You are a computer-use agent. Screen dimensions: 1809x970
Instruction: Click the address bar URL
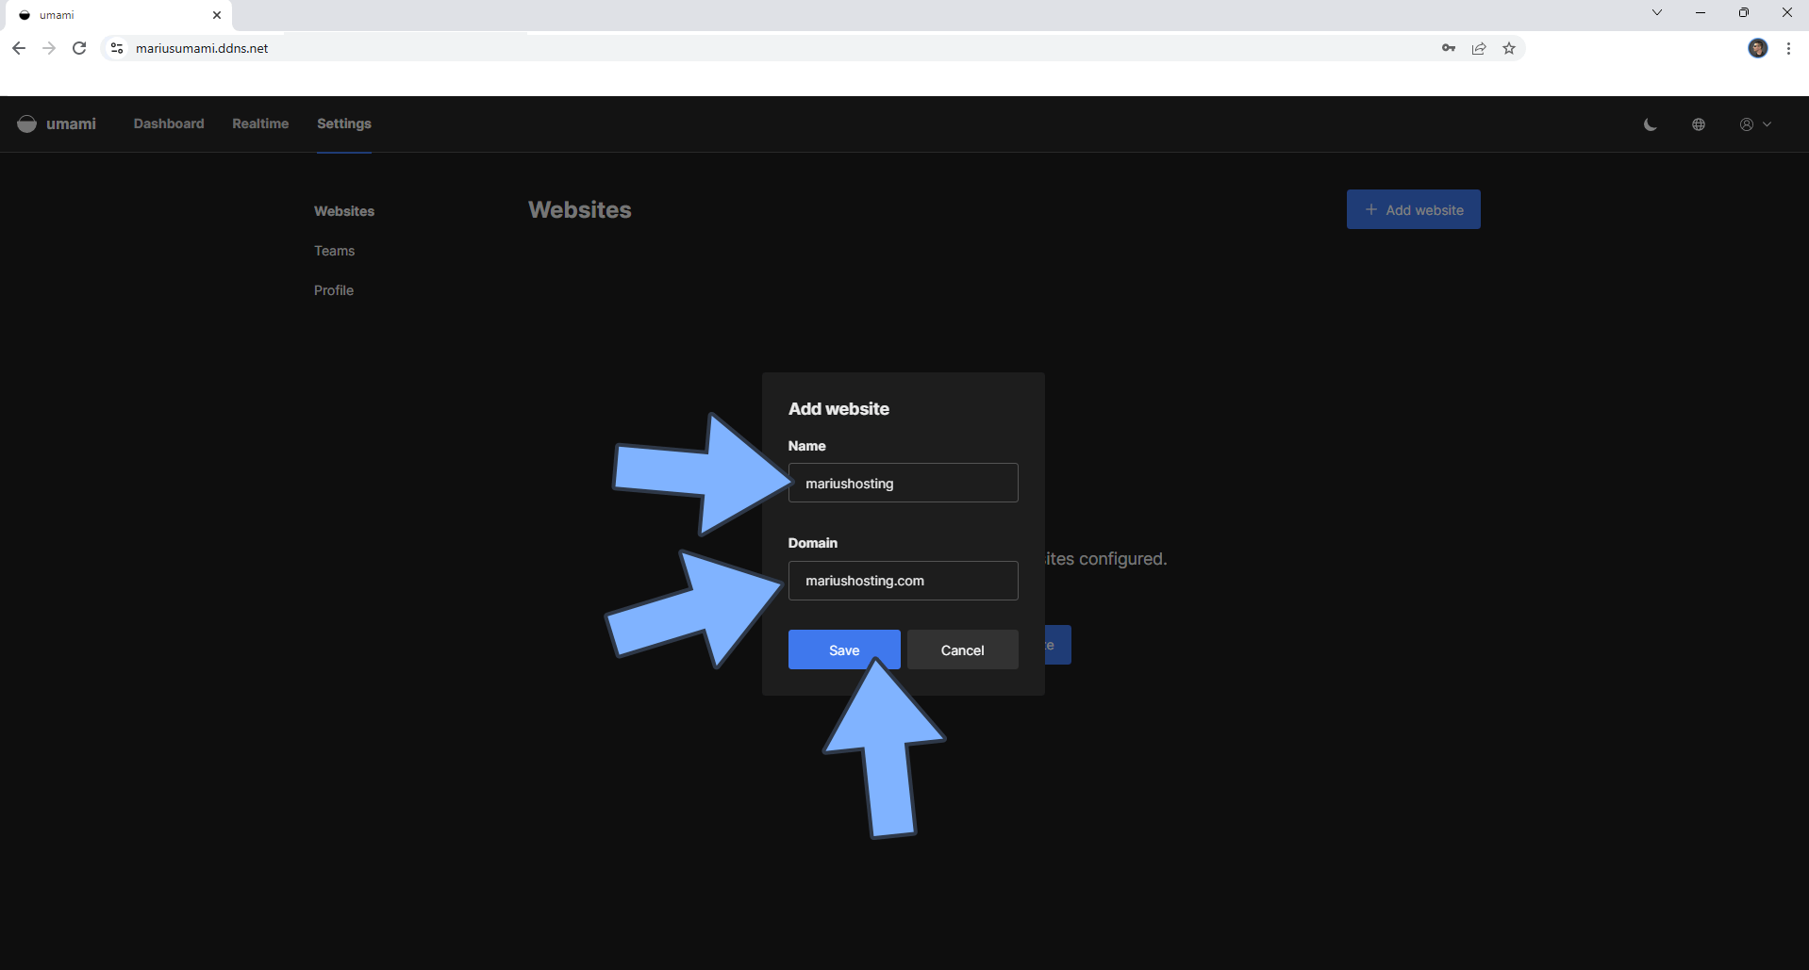pyautogui.click(x=202, y=48)
